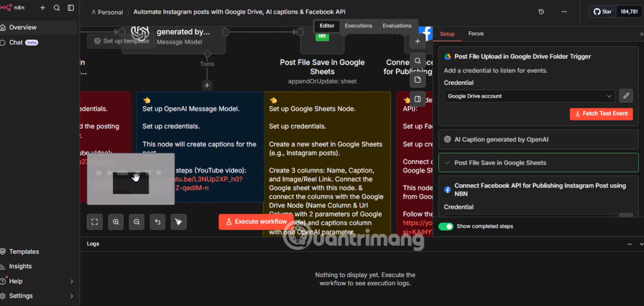
Task: Click the Execute workflow button
Action: [x=254, y=222]
